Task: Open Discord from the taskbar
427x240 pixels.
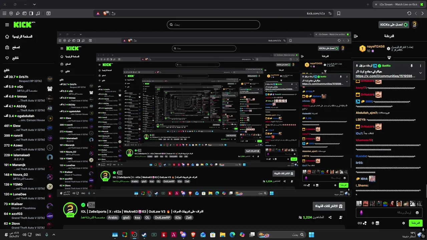Action: pyautogui.click(x=183, y=235)
